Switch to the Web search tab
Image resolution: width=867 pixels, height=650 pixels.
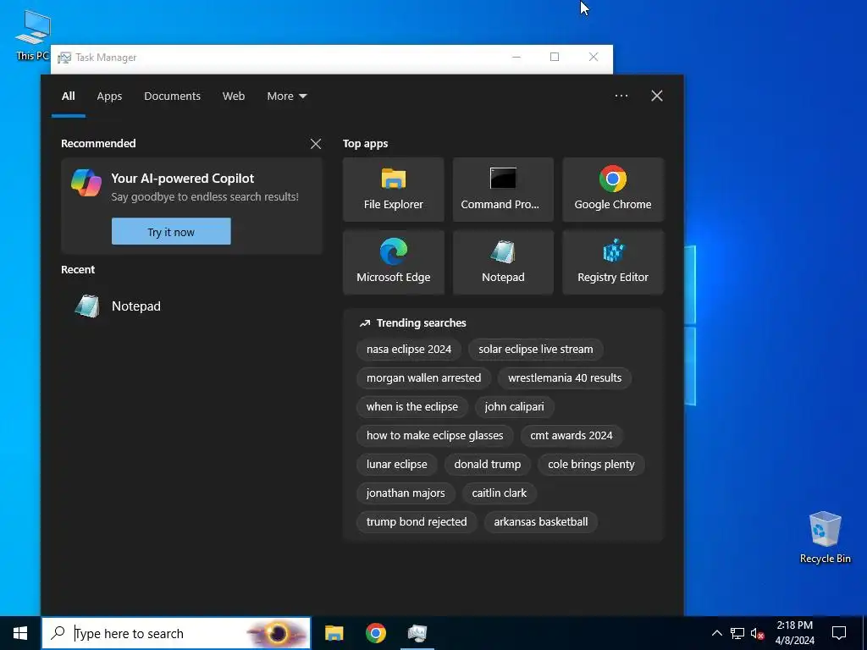point(234,96)
